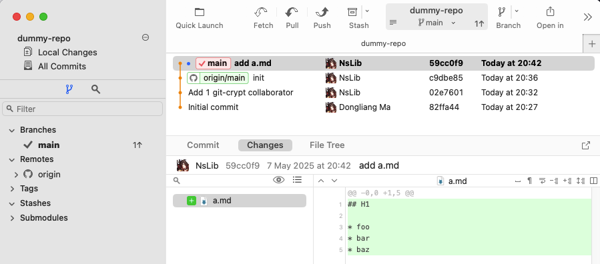Click the sidebar Filter input field
Image resolution: width=600 pixels, height=264 pixels.
click(x=82, y=109)
